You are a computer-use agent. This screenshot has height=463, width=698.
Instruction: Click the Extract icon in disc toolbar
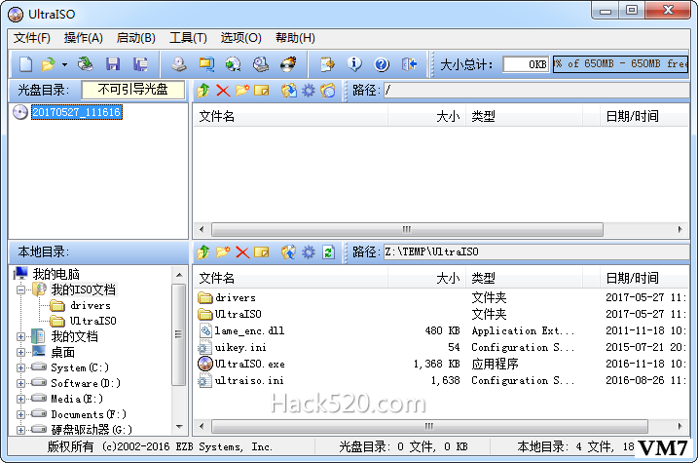[288, 91]
